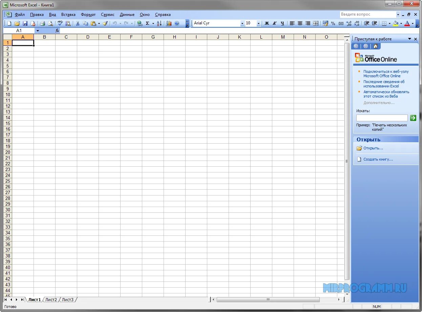Apply thousands separator 000 format

coord(341,23)
